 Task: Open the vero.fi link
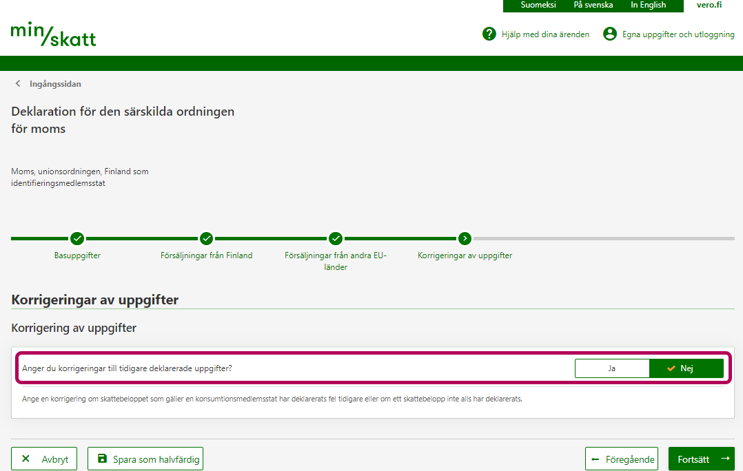[709, 5]
